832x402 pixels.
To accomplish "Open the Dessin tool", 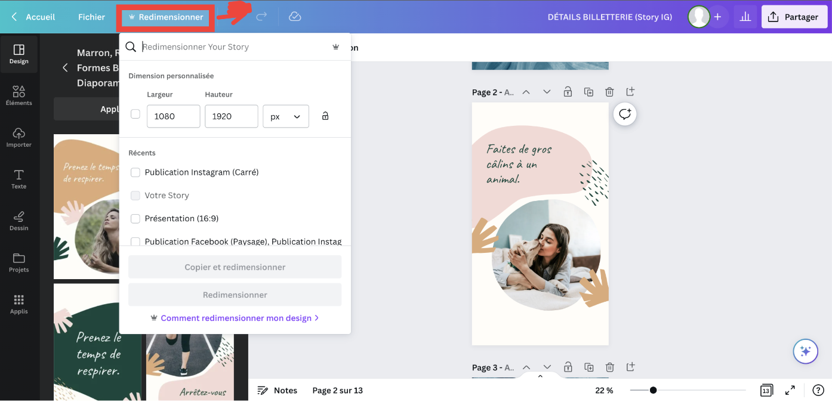I will [x=19, y=221].
